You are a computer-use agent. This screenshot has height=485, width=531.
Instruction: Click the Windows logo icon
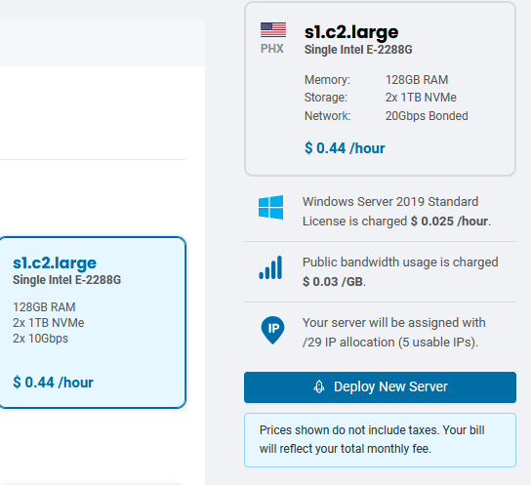pos(271,208)
